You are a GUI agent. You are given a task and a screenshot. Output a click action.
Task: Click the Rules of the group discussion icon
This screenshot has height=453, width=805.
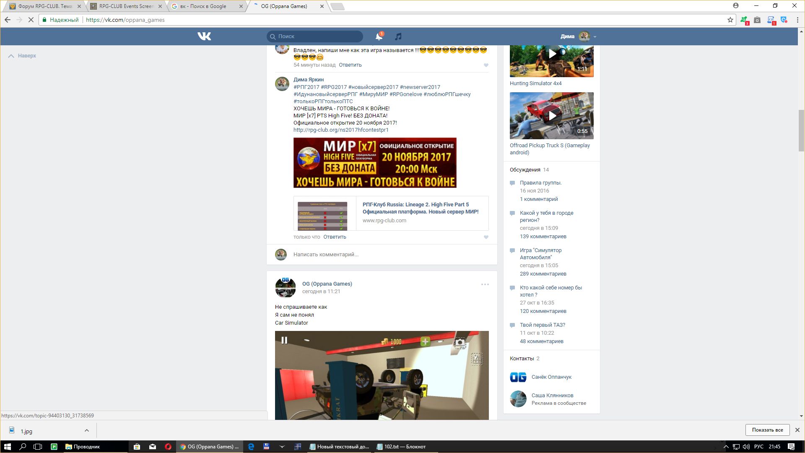[512, 183]
